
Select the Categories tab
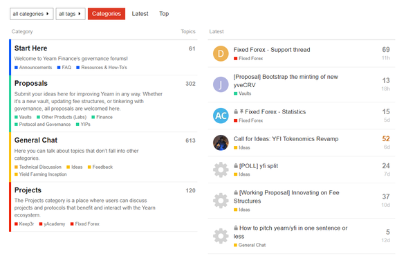click(107, 14)
